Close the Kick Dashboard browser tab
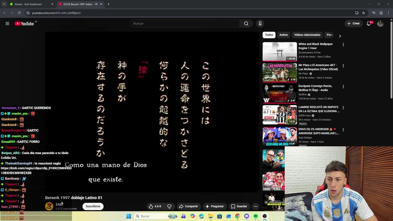The width and height of the screenshot is (393, 221). pyautogui.click(x=52, y=4)
